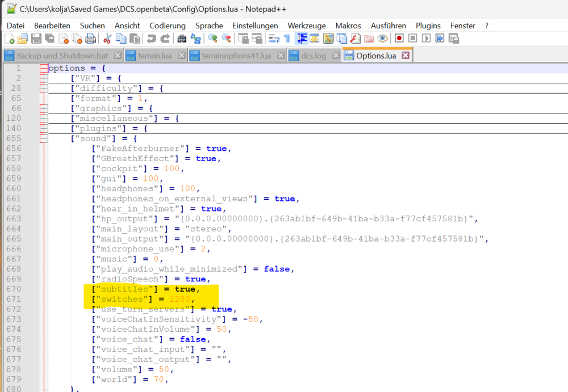The width and height of the screenshot is (568, 392).
Task: Expand the graphics section fold marker
Action: (x=44, y=108)
